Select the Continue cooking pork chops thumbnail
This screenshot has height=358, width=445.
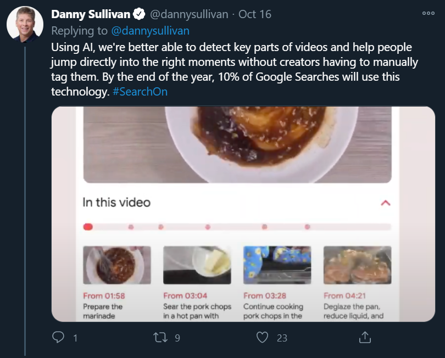(x=277, y=265)
